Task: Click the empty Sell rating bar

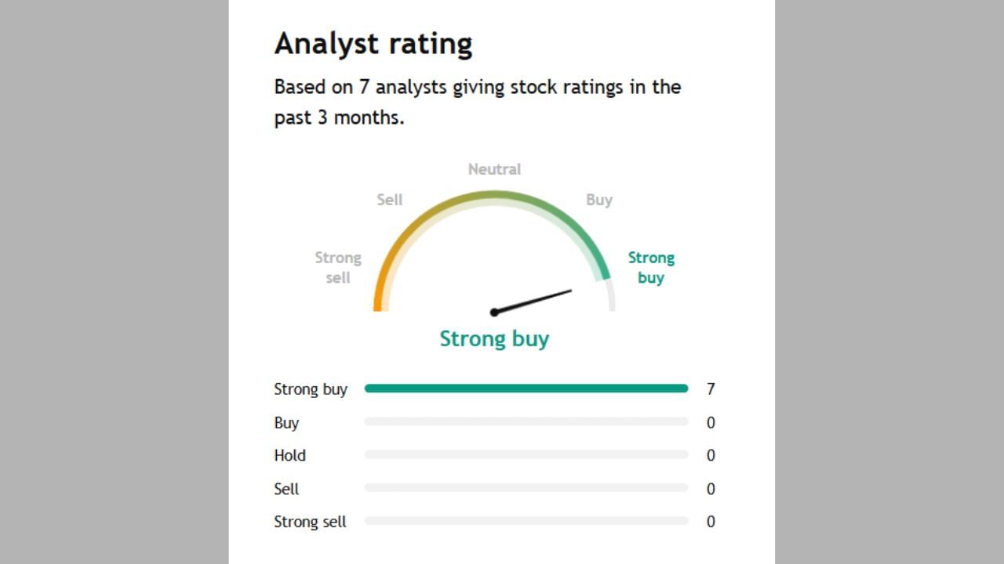Action: coord(526,488)
